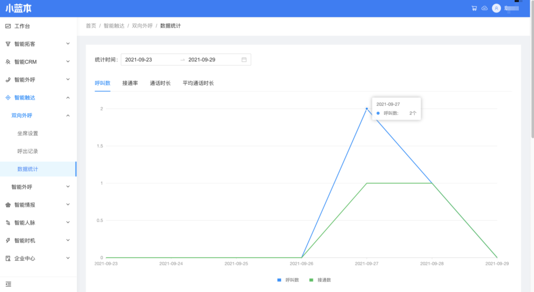
Task: Go to 首页 via breadcrumb
Action: coord(91,26)
